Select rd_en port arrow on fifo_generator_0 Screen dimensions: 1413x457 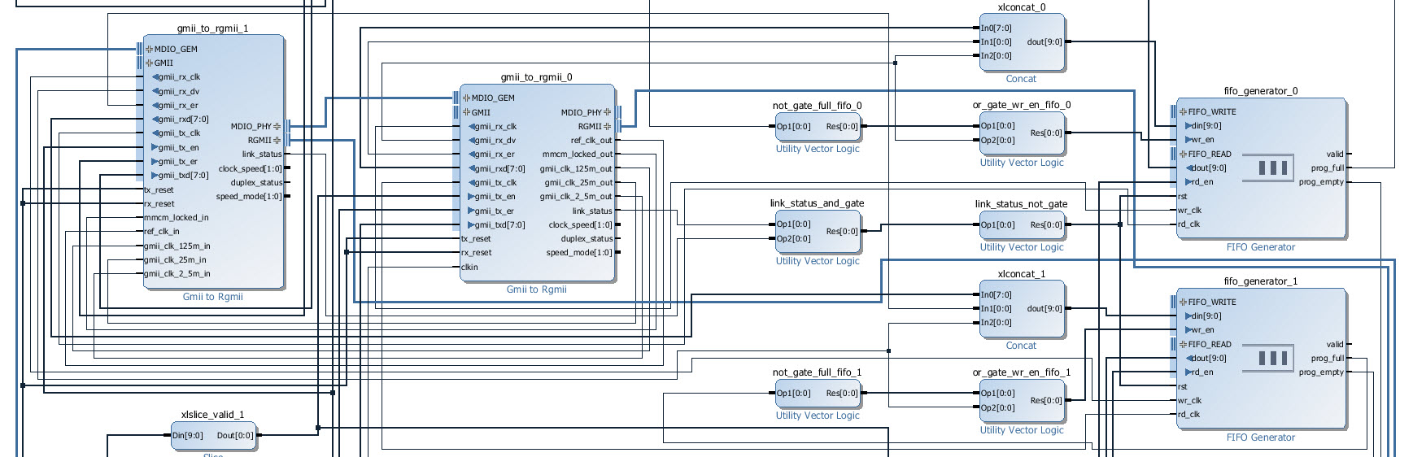[x=1188, y=181]
